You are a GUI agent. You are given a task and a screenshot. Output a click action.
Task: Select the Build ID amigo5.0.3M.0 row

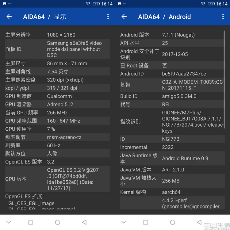[172, 96]
